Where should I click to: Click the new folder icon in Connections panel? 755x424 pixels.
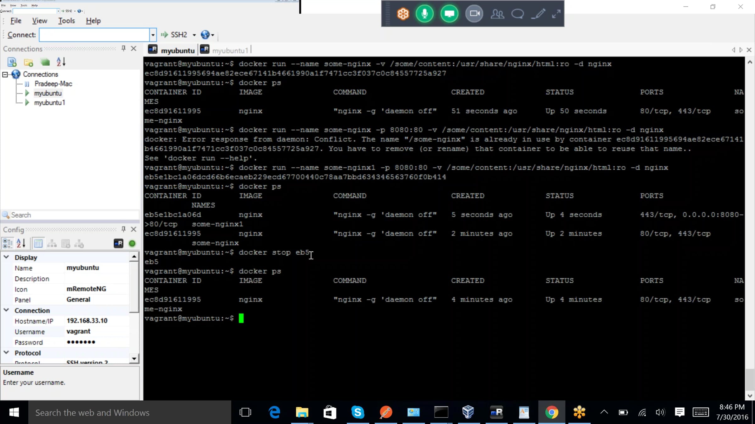tap(28, 62)
